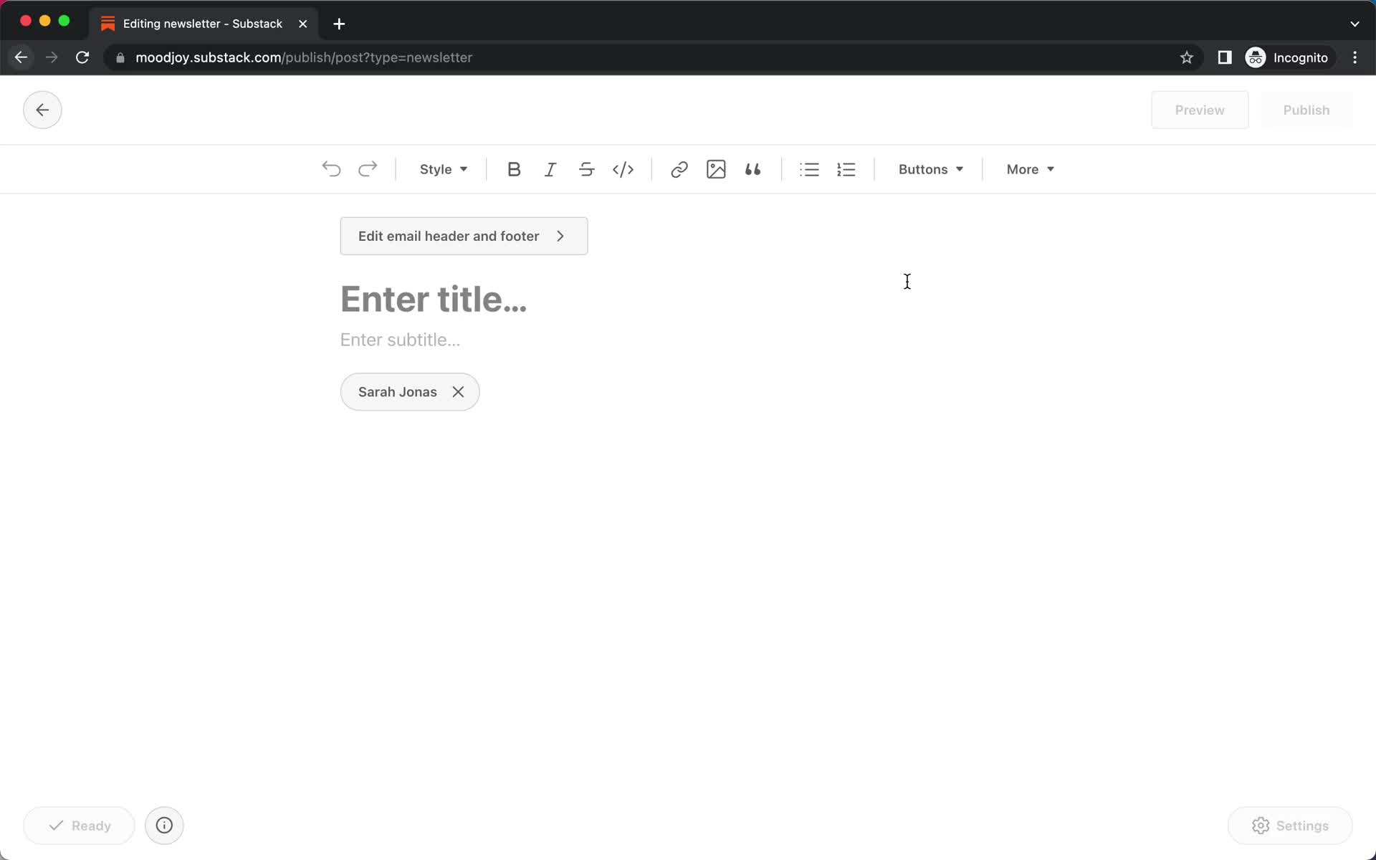
Task: Select the Settings menu item
Action: [x=1291, y=826]
